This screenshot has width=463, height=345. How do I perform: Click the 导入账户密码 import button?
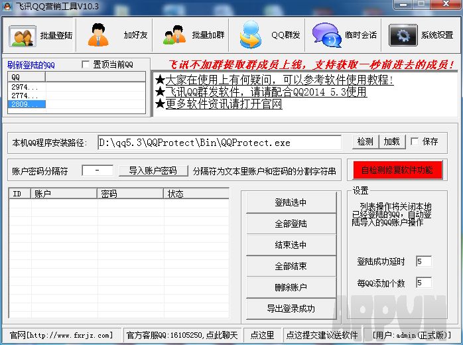153,171
